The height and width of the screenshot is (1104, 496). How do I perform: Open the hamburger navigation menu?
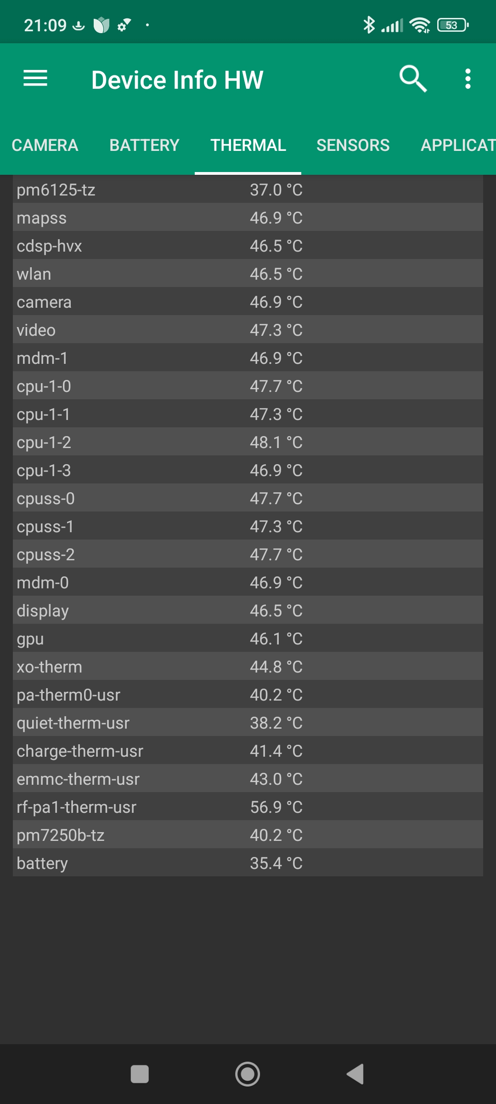tap(35, 79)
